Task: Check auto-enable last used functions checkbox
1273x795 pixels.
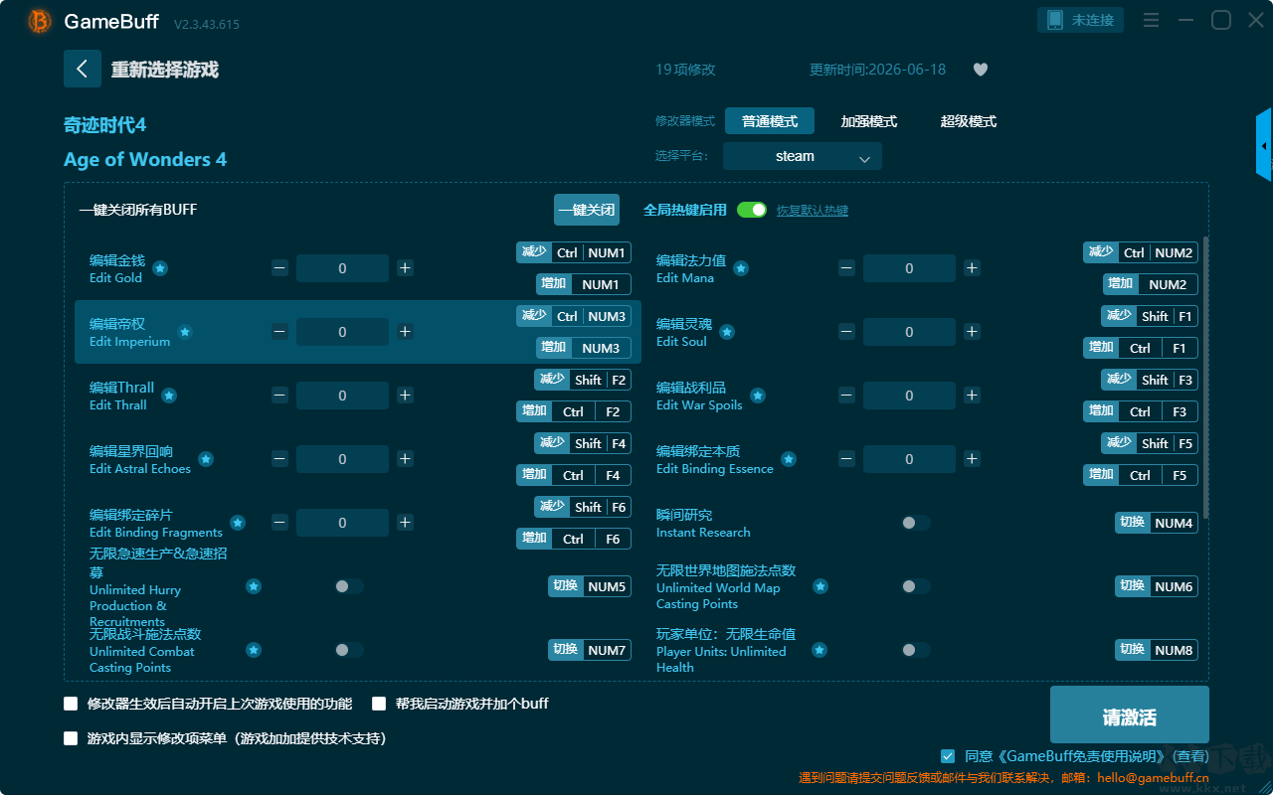Action: tap(71, 704)
